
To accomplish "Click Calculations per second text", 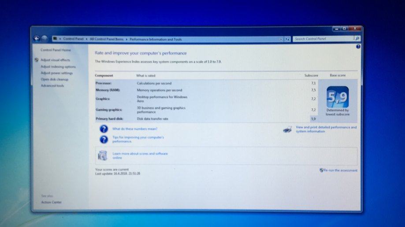I will pos(154,83).
